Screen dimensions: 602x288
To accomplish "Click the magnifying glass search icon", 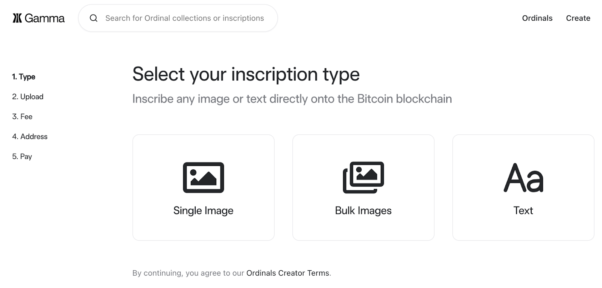I will (x=94, y=18).
